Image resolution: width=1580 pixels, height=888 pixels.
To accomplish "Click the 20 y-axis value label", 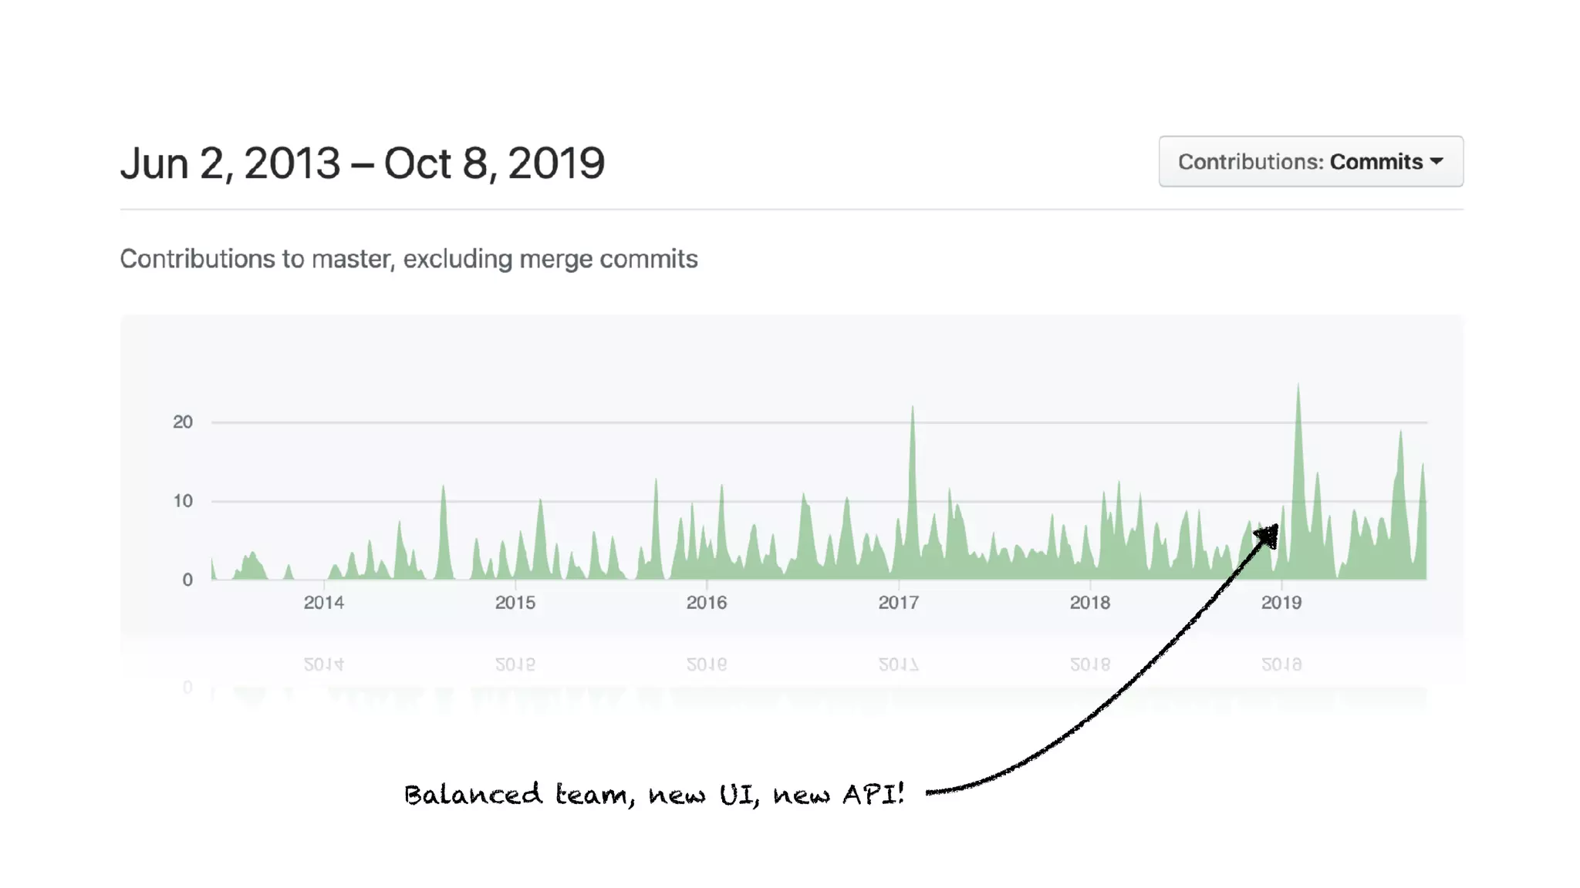I will pyautogui.click(x=183, y=422).
